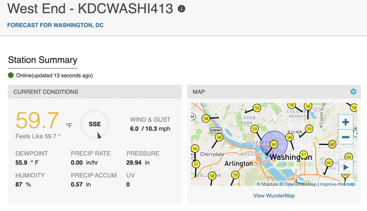Click the Improve this map link
The height and width of the screenshot is (211, 367).
[338, 184]
